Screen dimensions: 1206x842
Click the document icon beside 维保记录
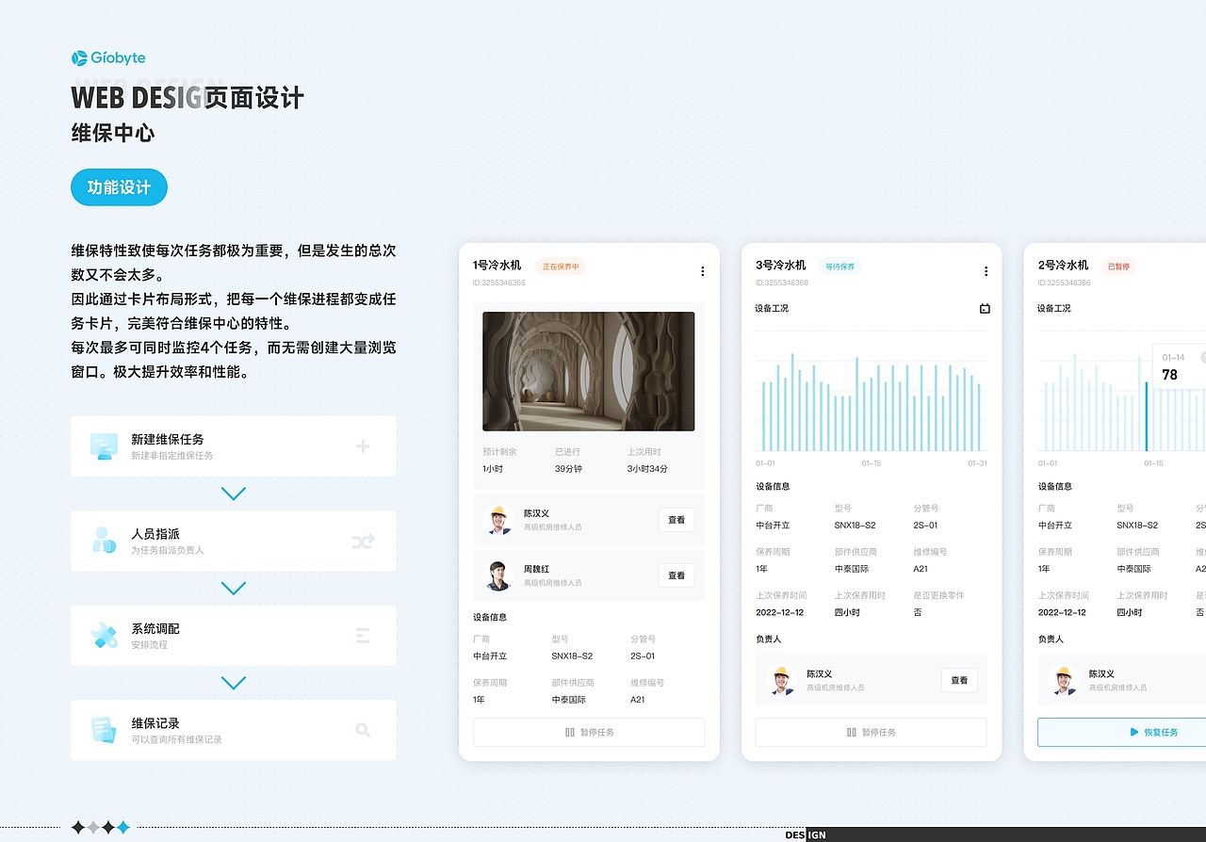coord(104,730)
